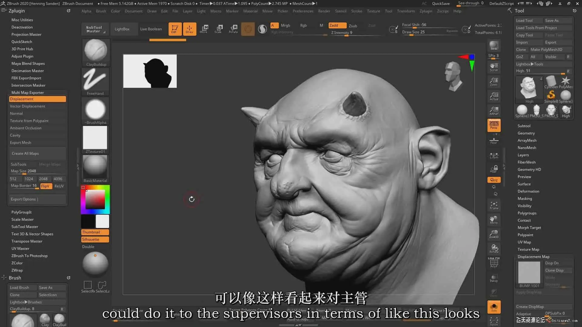
Task: Activate the Scale transform icon
Action: tap(218, 29)
